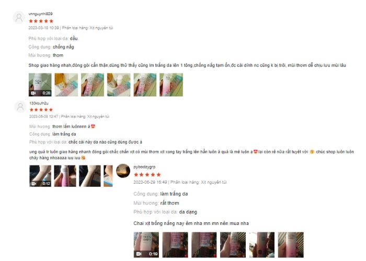Image resolution: width=366 pixels, height=261 pixels.
Task: Play the 0:12 review video thumbnail
Action: pyautogui.click(x=40, y=176)
